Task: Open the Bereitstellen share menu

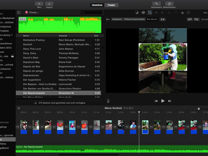Action: point(169,4)
